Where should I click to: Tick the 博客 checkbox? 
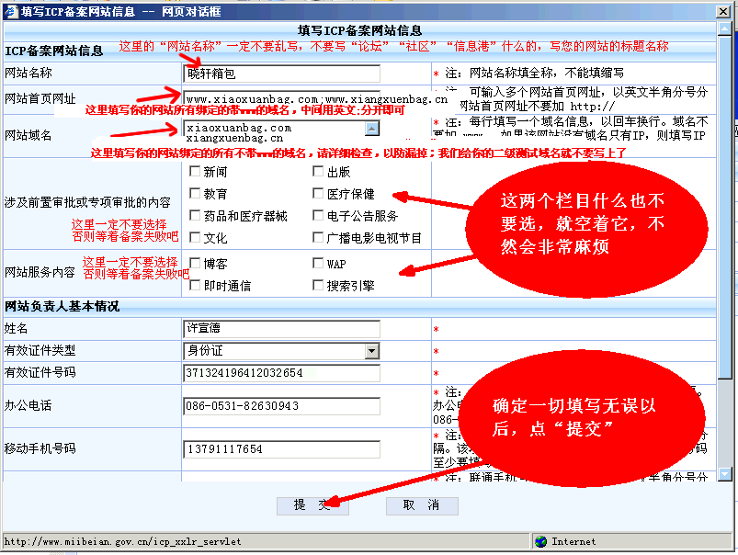tap(195, 263)
